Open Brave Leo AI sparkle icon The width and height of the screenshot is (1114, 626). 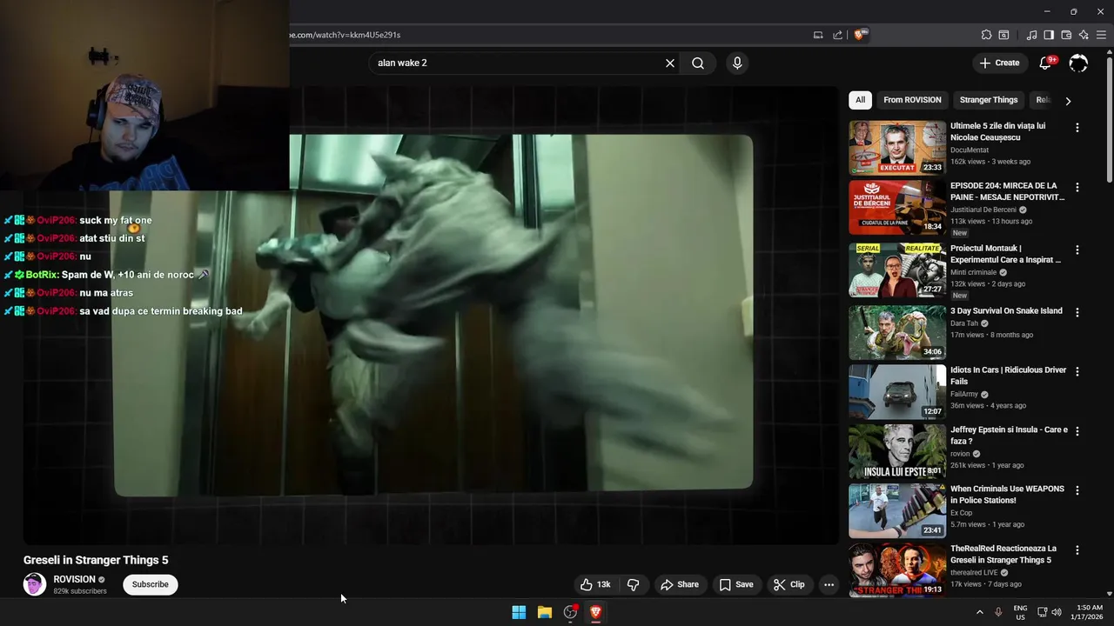click(x=1084, y=35)
